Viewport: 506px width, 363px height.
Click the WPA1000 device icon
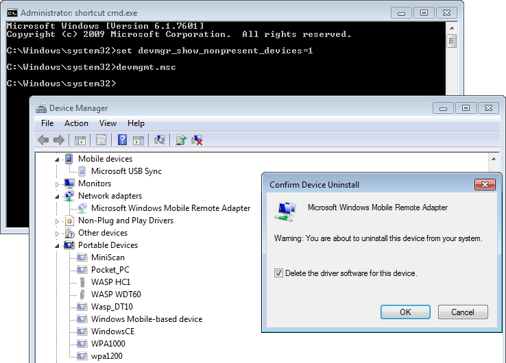pos(82,344)
